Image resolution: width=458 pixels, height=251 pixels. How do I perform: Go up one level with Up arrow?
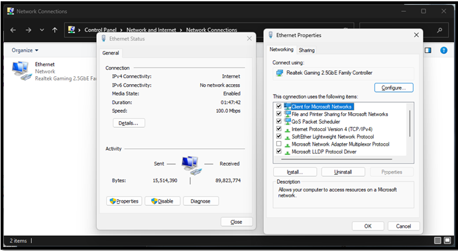pos(54,30)
